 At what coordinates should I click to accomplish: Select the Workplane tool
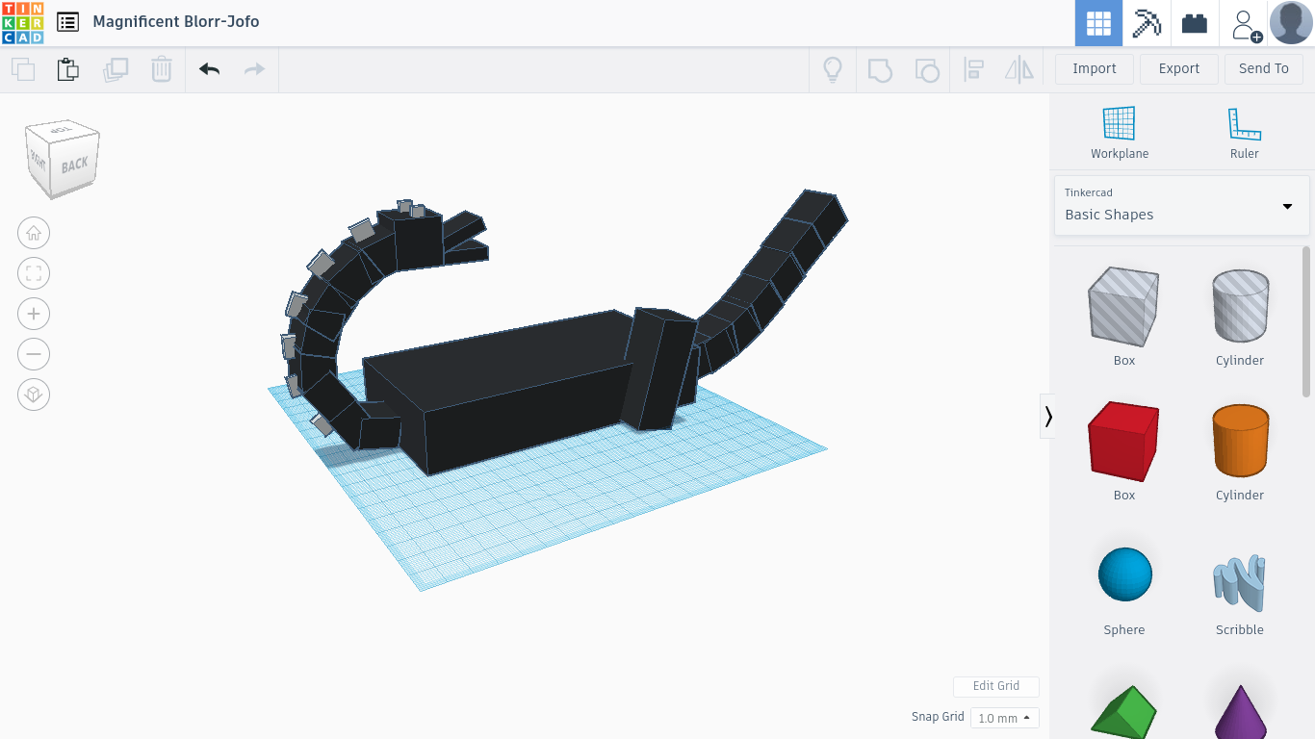click(x=1120, y=133)
